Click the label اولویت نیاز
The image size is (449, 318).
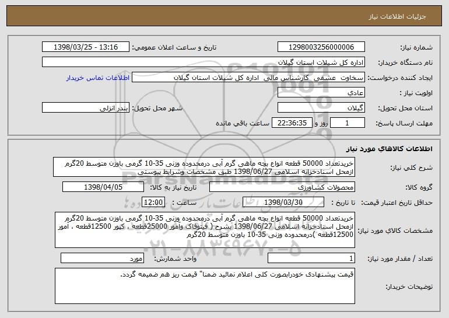(416, 93)
